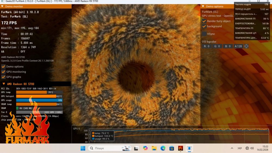The height and width of the screenshot is (153, 272).
Task: Click the FurMark (64-bit) 2.10.2.0 title text
Action: (20, 12)
